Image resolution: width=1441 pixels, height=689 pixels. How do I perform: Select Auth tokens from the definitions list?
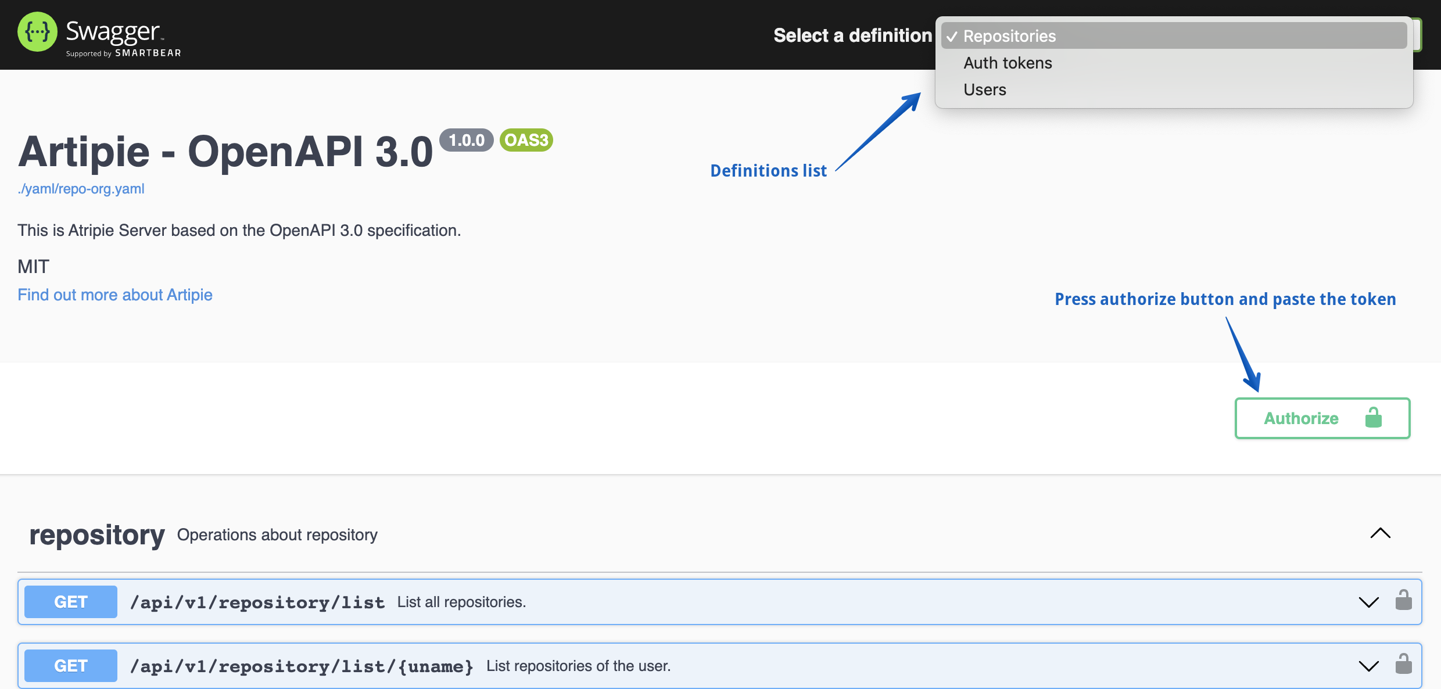pyautogui.click(x=1008, y=63)
